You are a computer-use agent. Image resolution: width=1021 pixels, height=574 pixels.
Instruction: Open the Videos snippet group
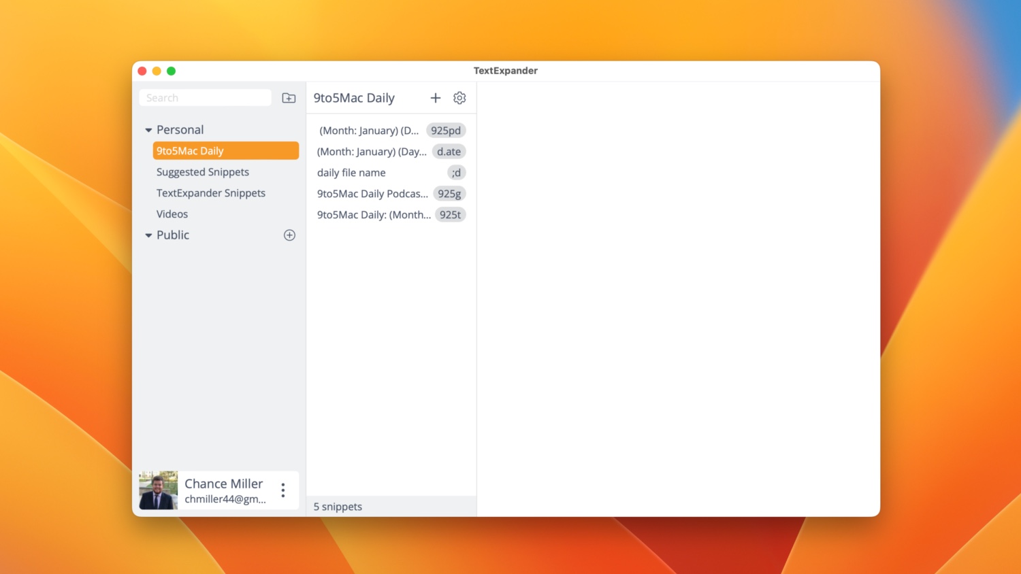click(172, 214)
